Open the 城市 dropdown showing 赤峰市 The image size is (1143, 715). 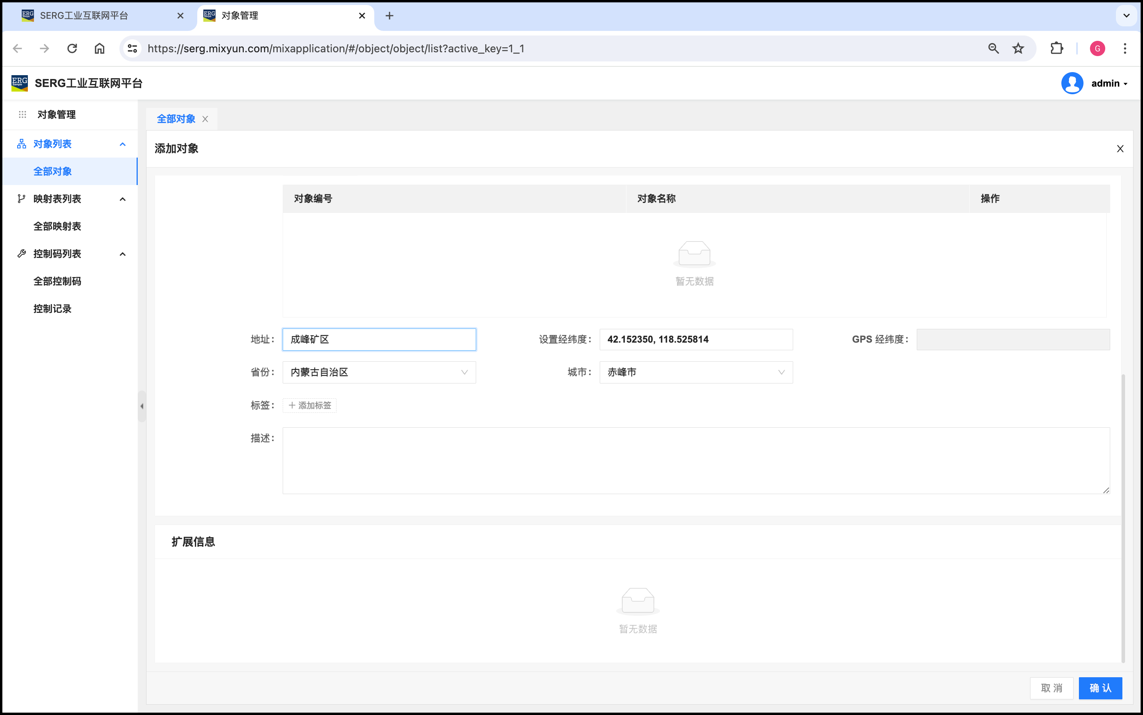pos(695,373)
